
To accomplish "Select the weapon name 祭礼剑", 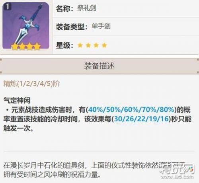I will [x=87, y=8].
